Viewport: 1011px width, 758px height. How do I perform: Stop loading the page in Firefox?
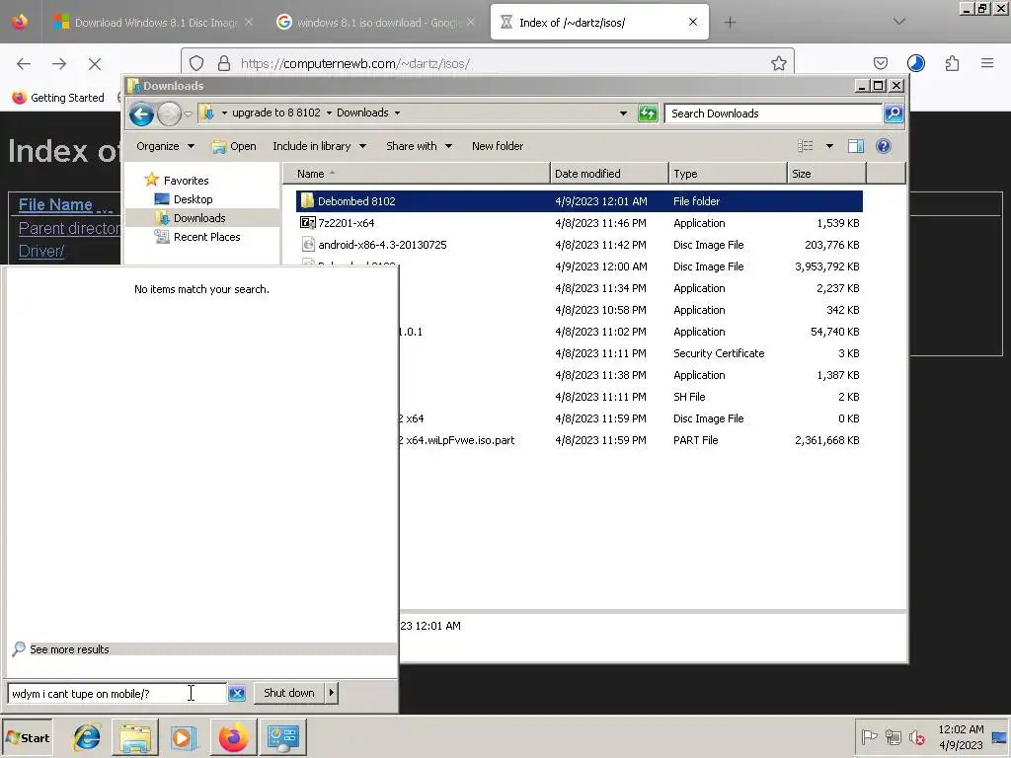[x=95, y=64]
